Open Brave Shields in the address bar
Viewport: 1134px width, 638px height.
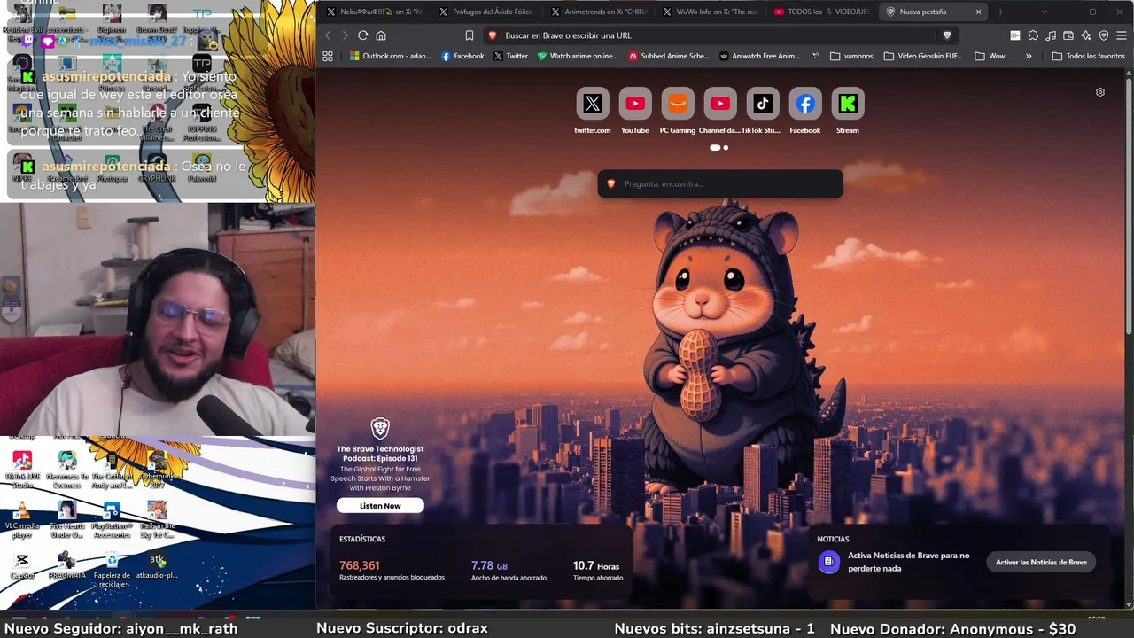947,35
